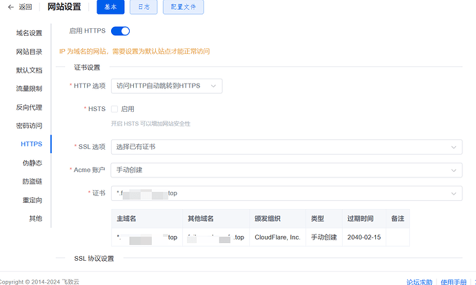This screenshot has height=285, width=476.
Task: Click the back arrow icon
Action: 11,7
